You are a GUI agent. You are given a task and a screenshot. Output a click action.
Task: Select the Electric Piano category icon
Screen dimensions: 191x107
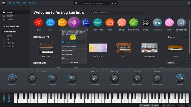98,23
